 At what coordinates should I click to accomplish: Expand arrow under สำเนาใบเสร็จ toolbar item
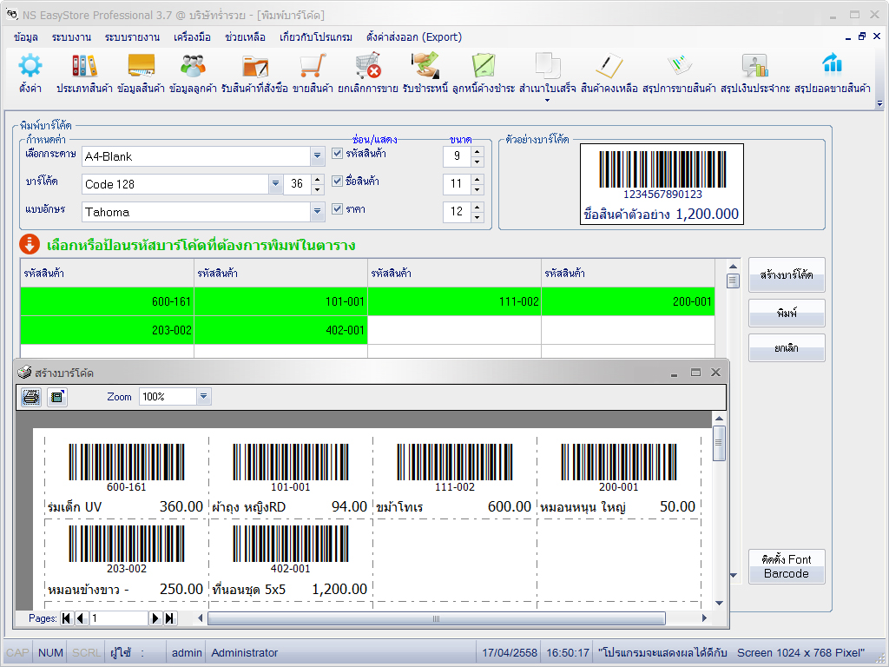pos(548,101)
